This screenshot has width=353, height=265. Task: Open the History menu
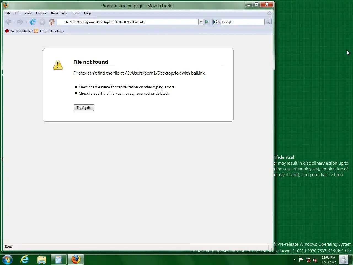point(41,13)
